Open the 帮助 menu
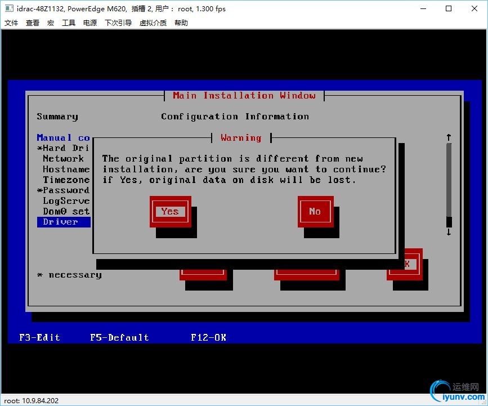 (181, 23)
